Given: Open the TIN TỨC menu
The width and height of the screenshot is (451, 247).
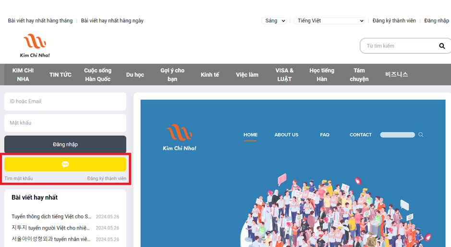Looking at the screenshot, I should point(61,74).
